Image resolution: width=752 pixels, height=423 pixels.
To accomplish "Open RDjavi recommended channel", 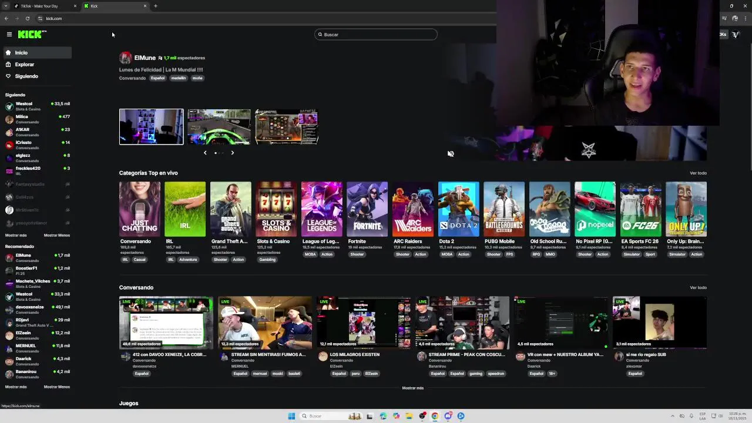I will (38, 323).
